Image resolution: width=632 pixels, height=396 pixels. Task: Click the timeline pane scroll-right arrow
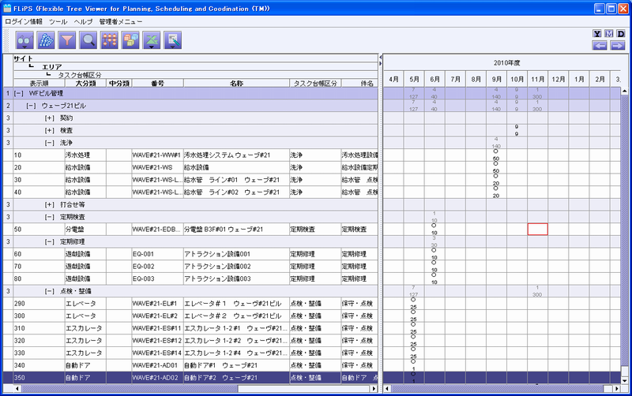click(x=617, y=389)
